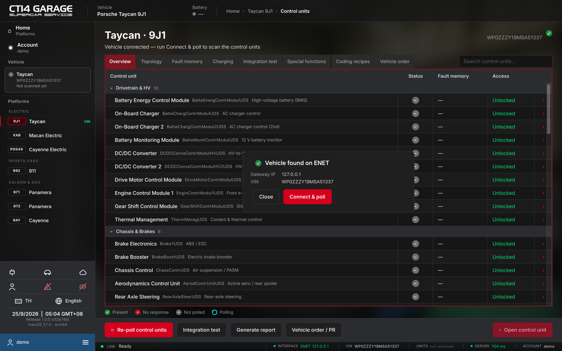
Task: Click the person icon above TH keyboard
Action: [12, 287]
